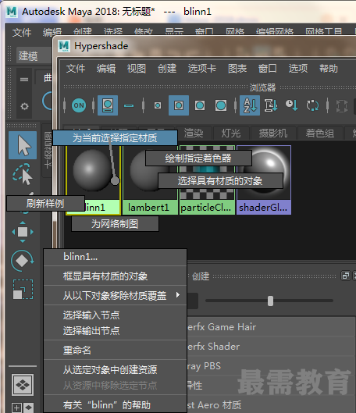
Task: Click the plus panel layout icon
Action: (17, 408)
